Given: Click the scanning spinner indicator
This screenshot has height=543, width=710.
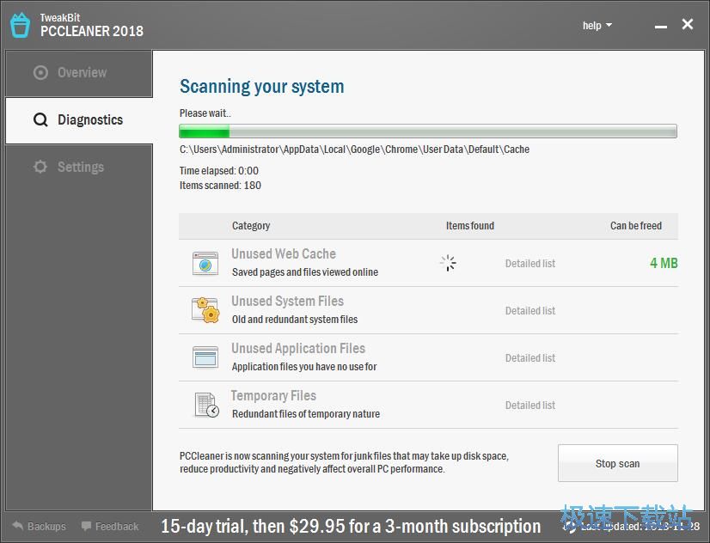Looking at the screenshot, I should click(448, 263).
